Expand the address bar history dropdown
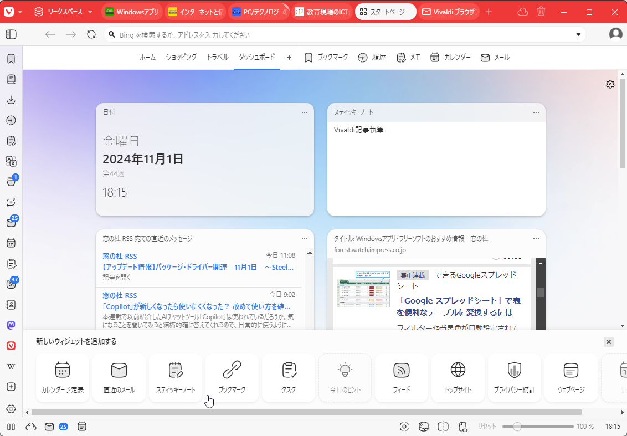 click(x=578, y=35)
